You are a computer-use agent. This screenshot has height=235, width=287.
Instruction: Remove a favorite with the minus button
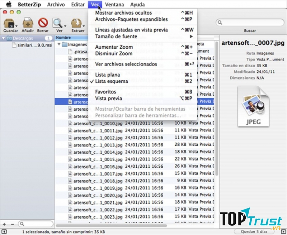12,224
